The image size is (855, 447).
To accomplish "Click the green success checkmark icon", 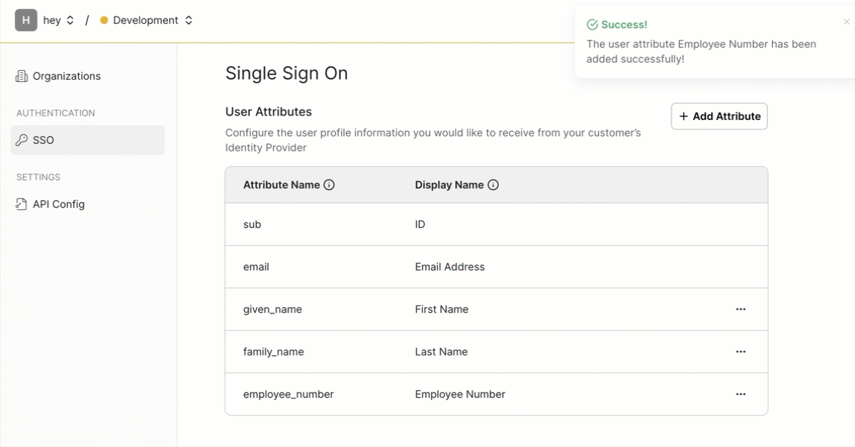I will pos(592,25).
